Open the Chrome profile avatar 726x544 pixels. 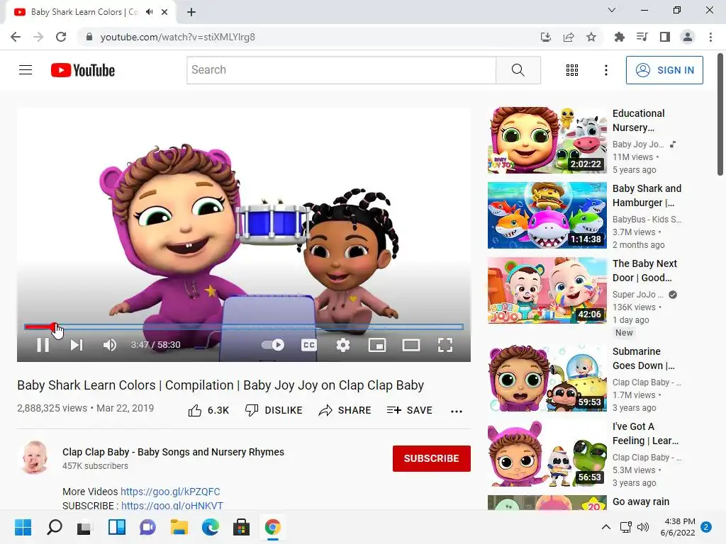tap(688, 37)
